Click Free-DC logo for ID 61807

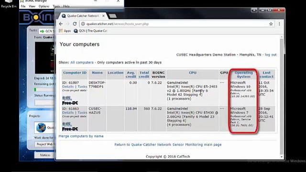click(x=70, y=103)
